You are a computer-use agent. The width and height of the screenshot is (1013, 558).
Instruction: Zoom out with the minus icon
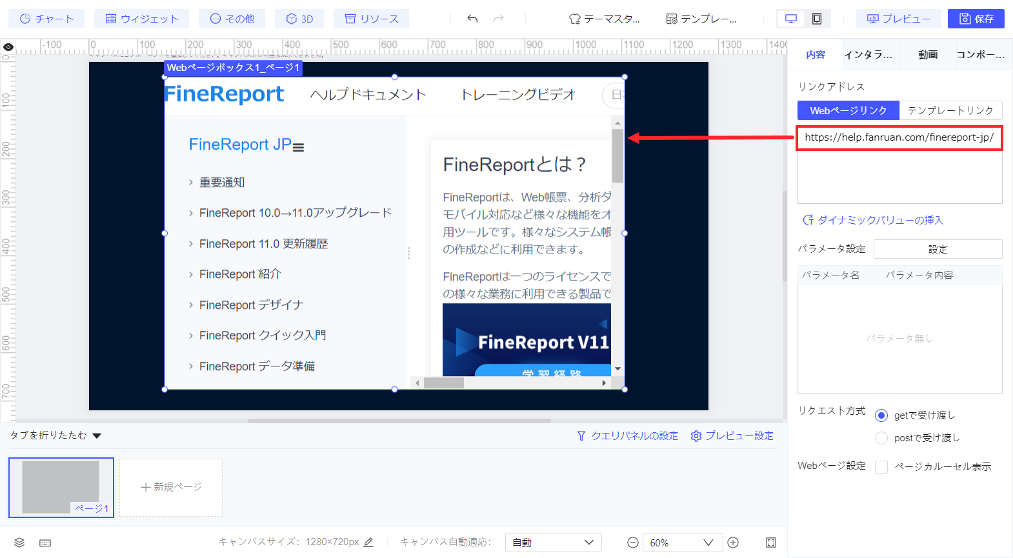[x=633, y=543]
